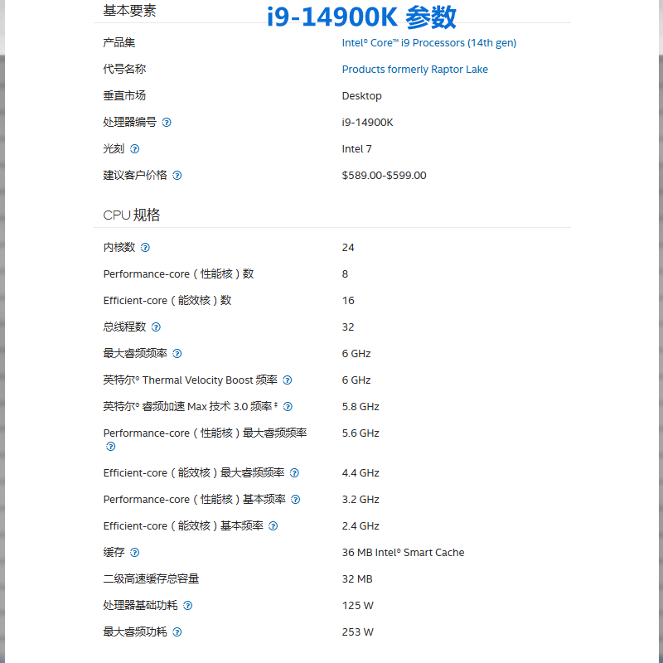Open Intel Core i9 Processors (14th gen) link
Screen dimensions: 663x663
tap(428, 43)
